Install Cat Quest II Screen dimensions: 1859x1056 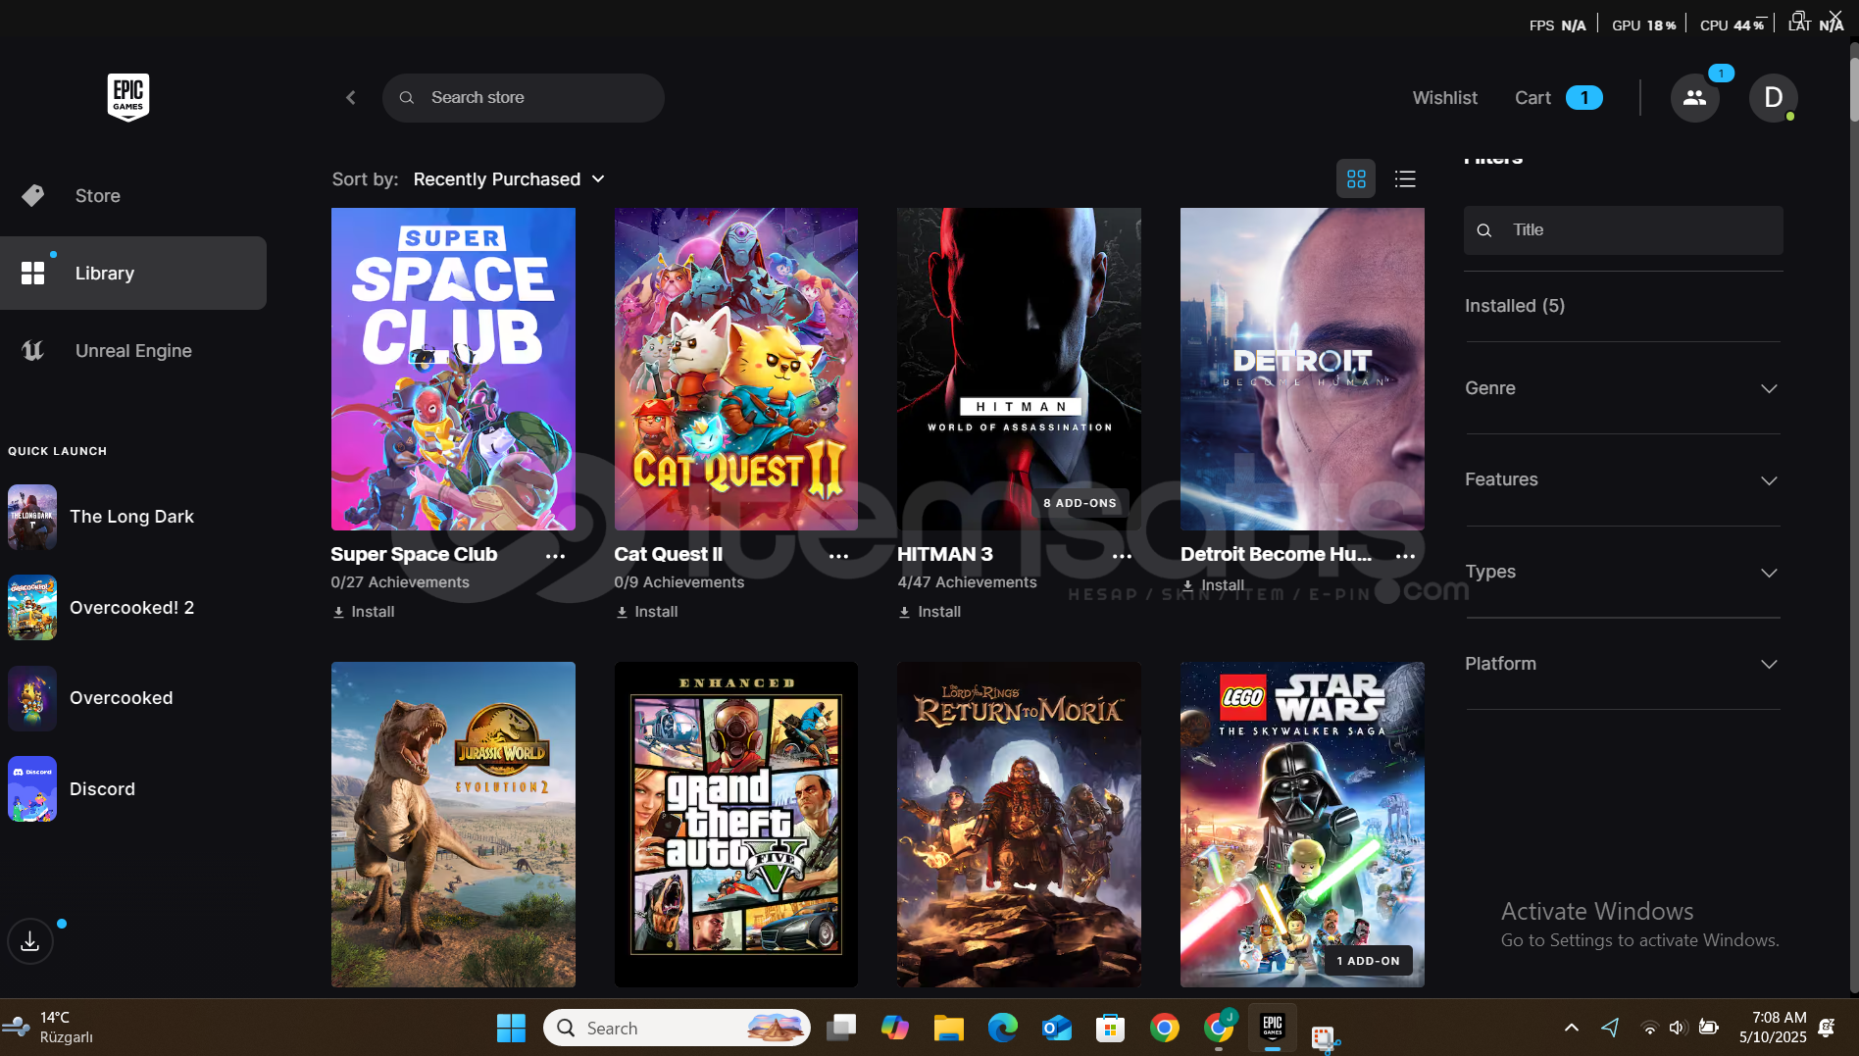[x=647, y=612]
